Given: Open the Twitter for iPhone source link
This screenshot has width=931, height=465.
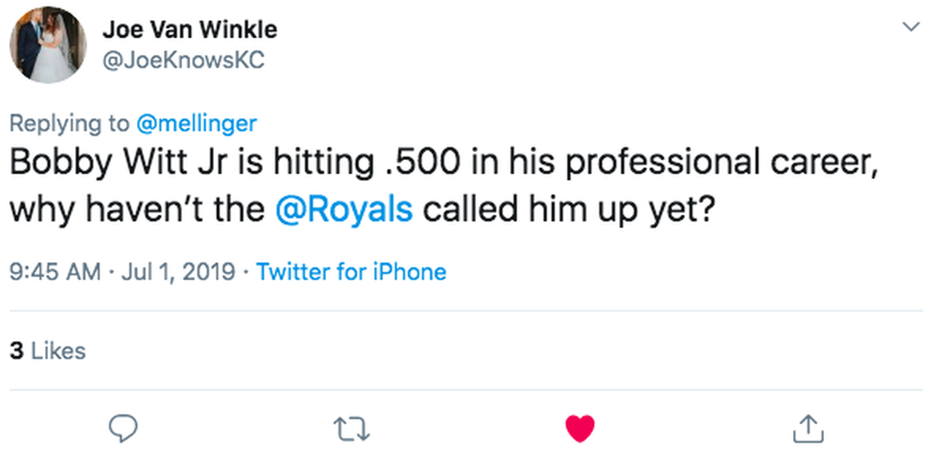Looking at the screenshot, I should (x=351, y=271).
